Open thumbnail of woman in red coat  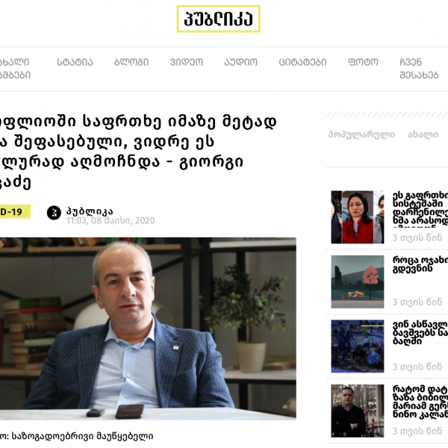click(x=358, y=217)
